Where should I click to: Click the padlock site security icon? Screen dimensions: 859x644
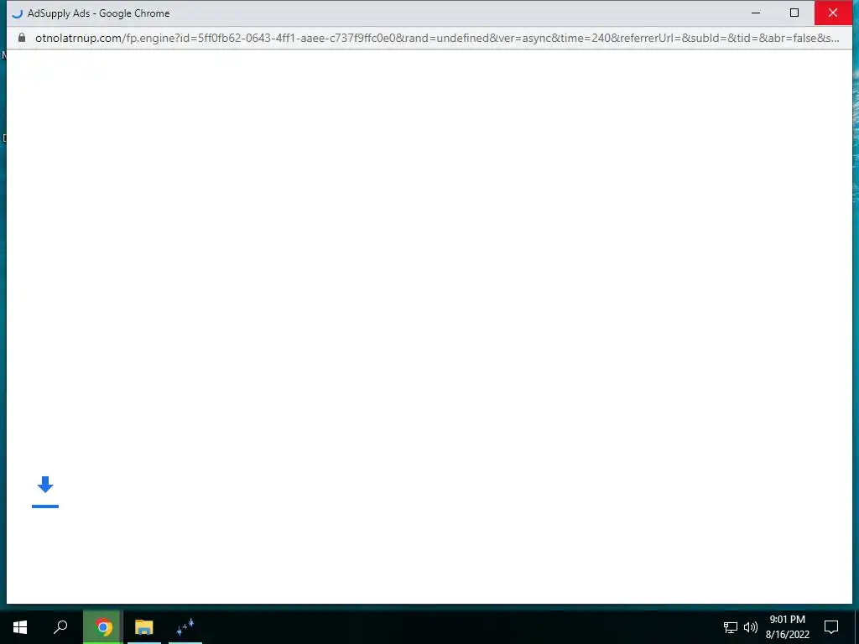point(22,38)
